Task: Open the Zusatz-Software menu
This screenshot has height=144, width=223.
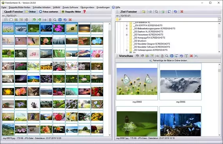Action: [70, 7]
